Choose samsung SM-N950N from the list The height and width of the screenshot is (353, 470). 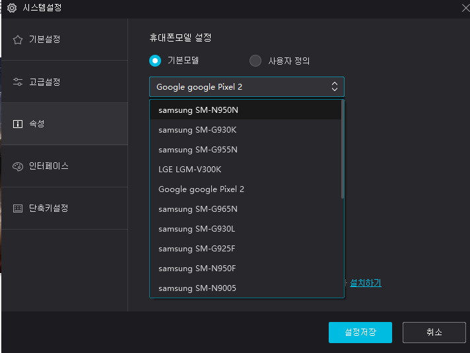click(x=245, y=110)
